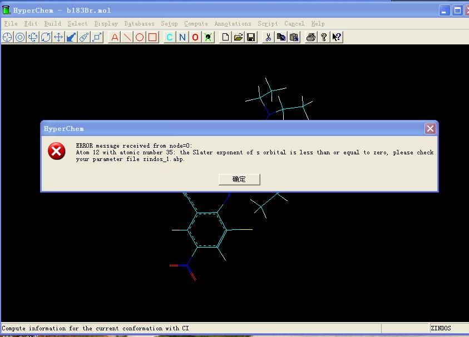Open the Select menu
The width and height of the screenshot is (469, 337).
tap(77, 23)
